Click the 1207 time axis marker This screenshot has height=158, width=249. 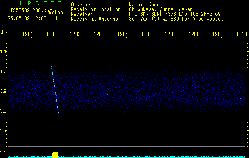170,34
